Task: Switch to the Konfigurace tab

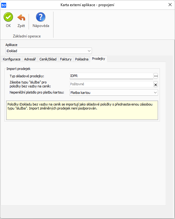Action: tap(12, 59)
